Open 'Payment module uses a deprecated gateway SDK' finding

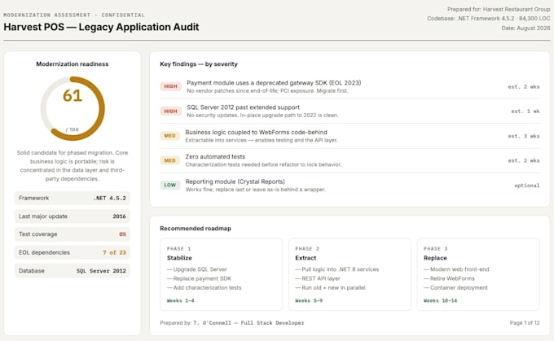(274, 83)
